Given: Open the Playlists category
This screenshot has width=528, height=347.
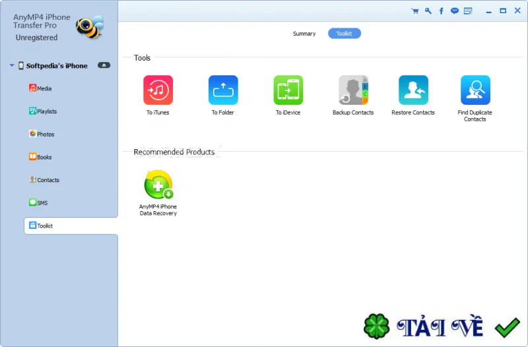Looking at the screenshot, I should [43, 111].
